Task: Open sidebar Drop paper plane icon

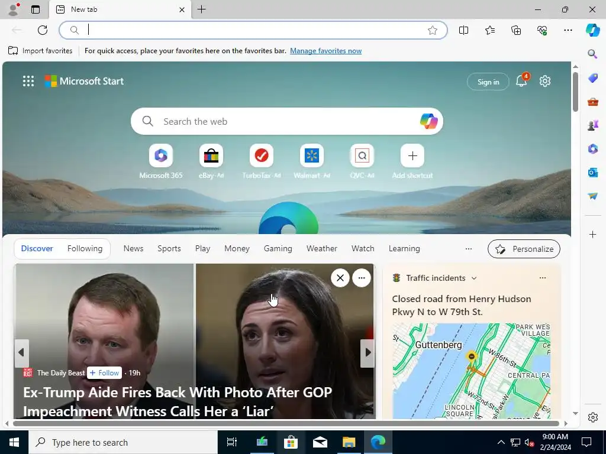Action: click(x=592, y=196)
